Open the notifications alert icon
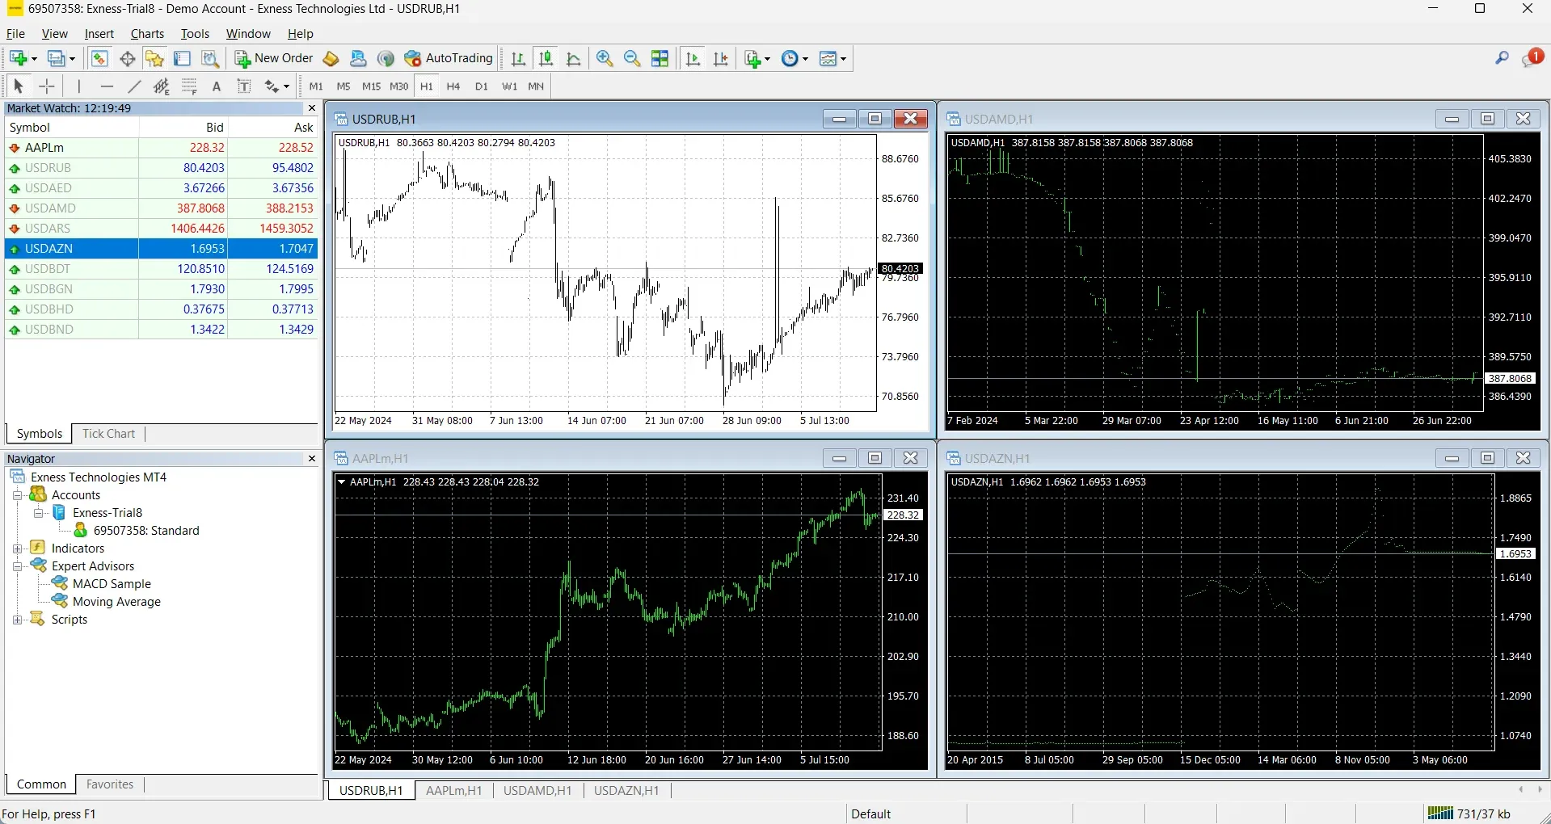The width and height of the screenshot is (1551, 824). point(1532,57)
